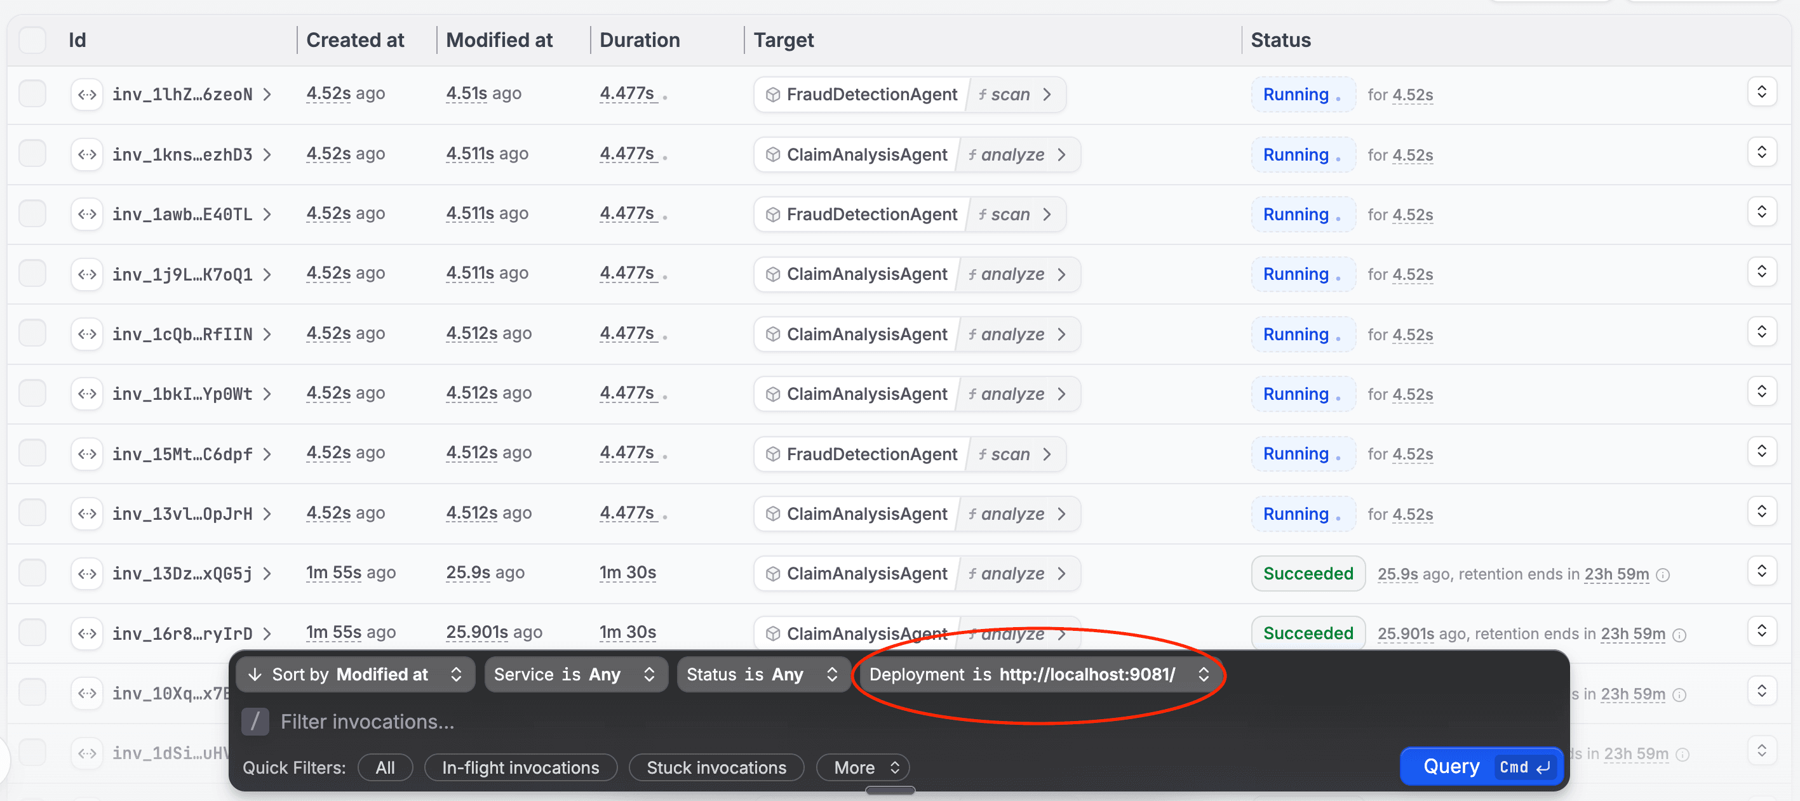Expand the chevron beside inv_13Dz…xQG5j
Screen dimensions: 1800x801
click(x=267, y=573)
